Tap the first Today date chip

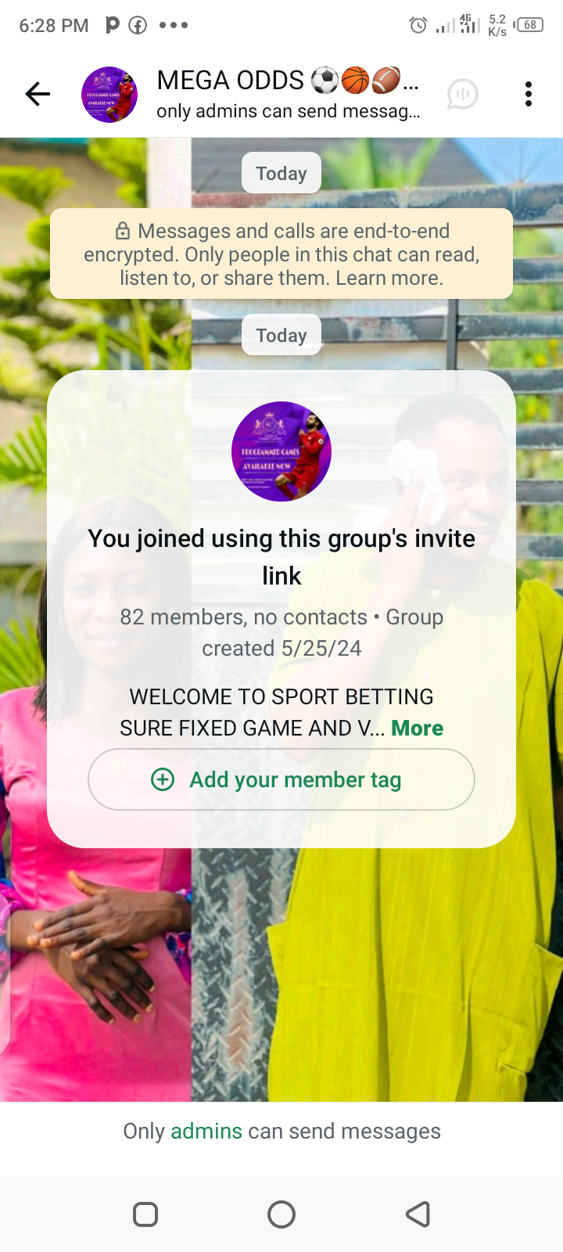tap(281, 173)
